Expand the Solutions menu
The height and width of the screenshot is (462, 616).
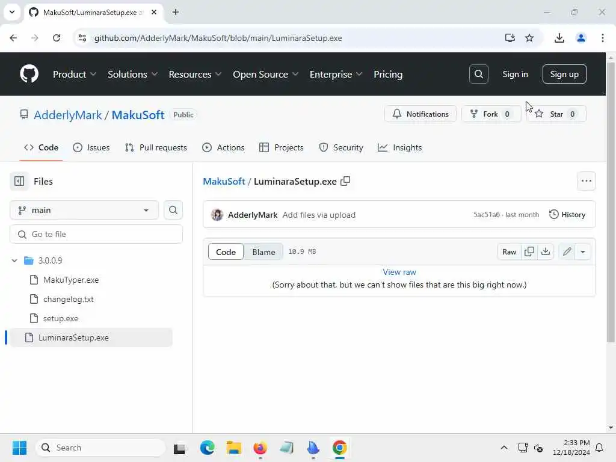pyautogui.click(x=132, y=74)
